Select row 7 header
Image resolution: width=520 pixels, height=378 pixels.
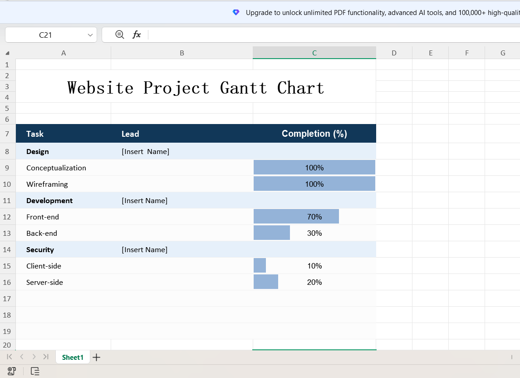click(7, 134)
